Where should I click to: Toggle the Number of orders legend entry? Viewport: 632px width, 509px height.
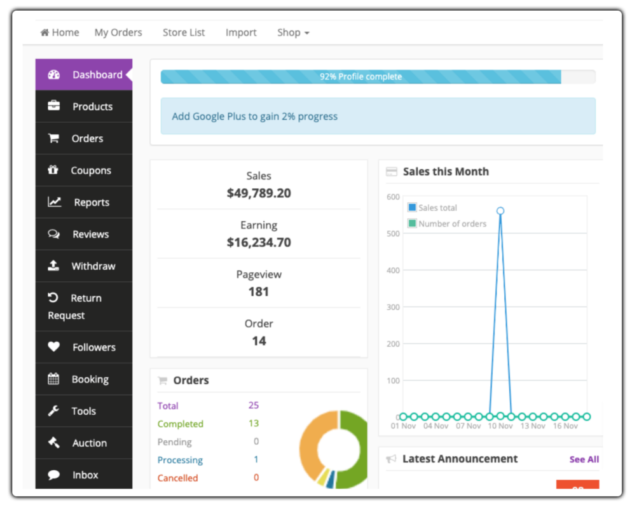tap(446, 223)
